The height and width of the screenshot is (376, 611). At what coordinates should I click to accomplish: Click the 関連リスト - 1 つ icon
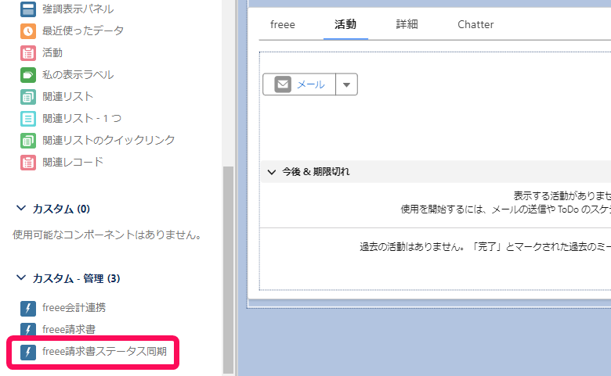click(28, 119)
